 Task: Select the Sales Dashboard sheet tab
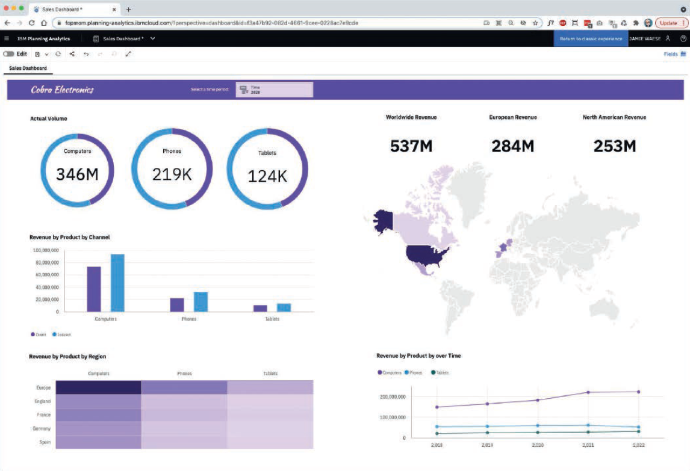pyautogui.click(x=28, y=68)
